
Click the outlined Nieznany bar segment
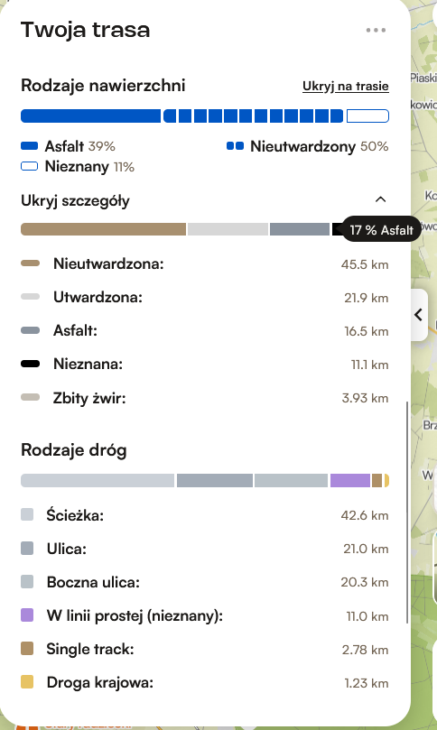pos(367,116)
